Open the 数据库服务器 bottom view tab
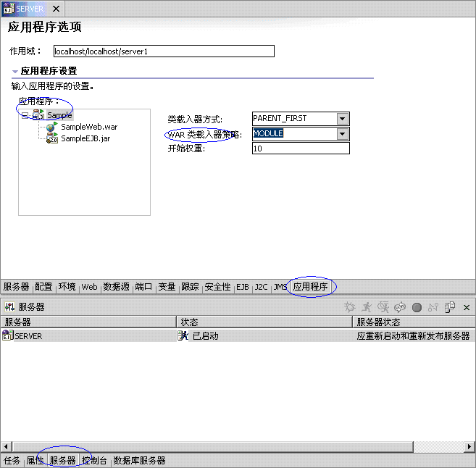The height and width of the screenshot is (468, 476). point(139,461)
